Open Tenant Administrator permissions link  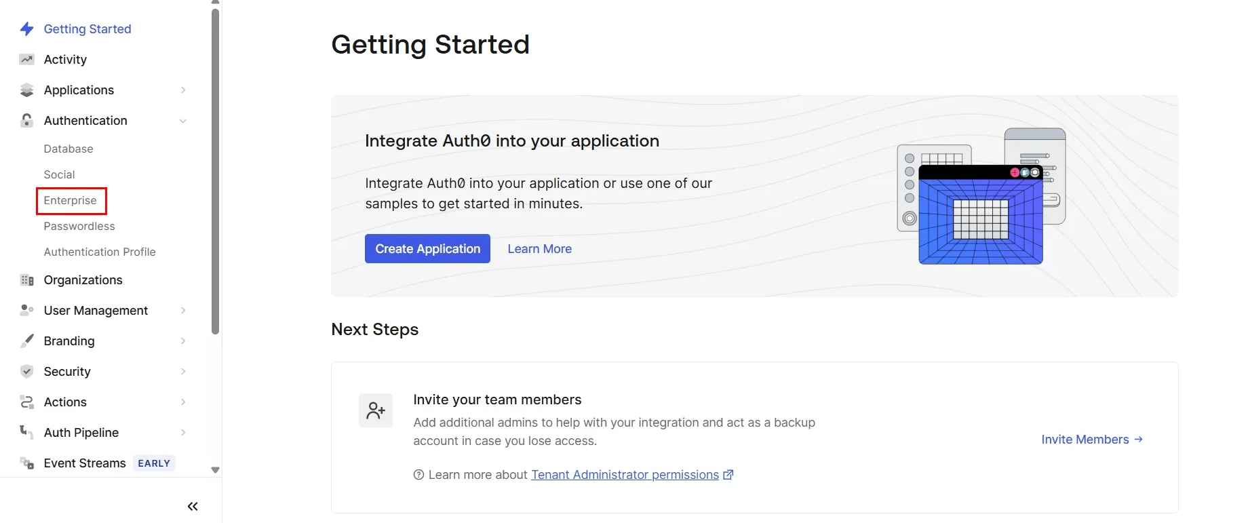pos(625,475)
